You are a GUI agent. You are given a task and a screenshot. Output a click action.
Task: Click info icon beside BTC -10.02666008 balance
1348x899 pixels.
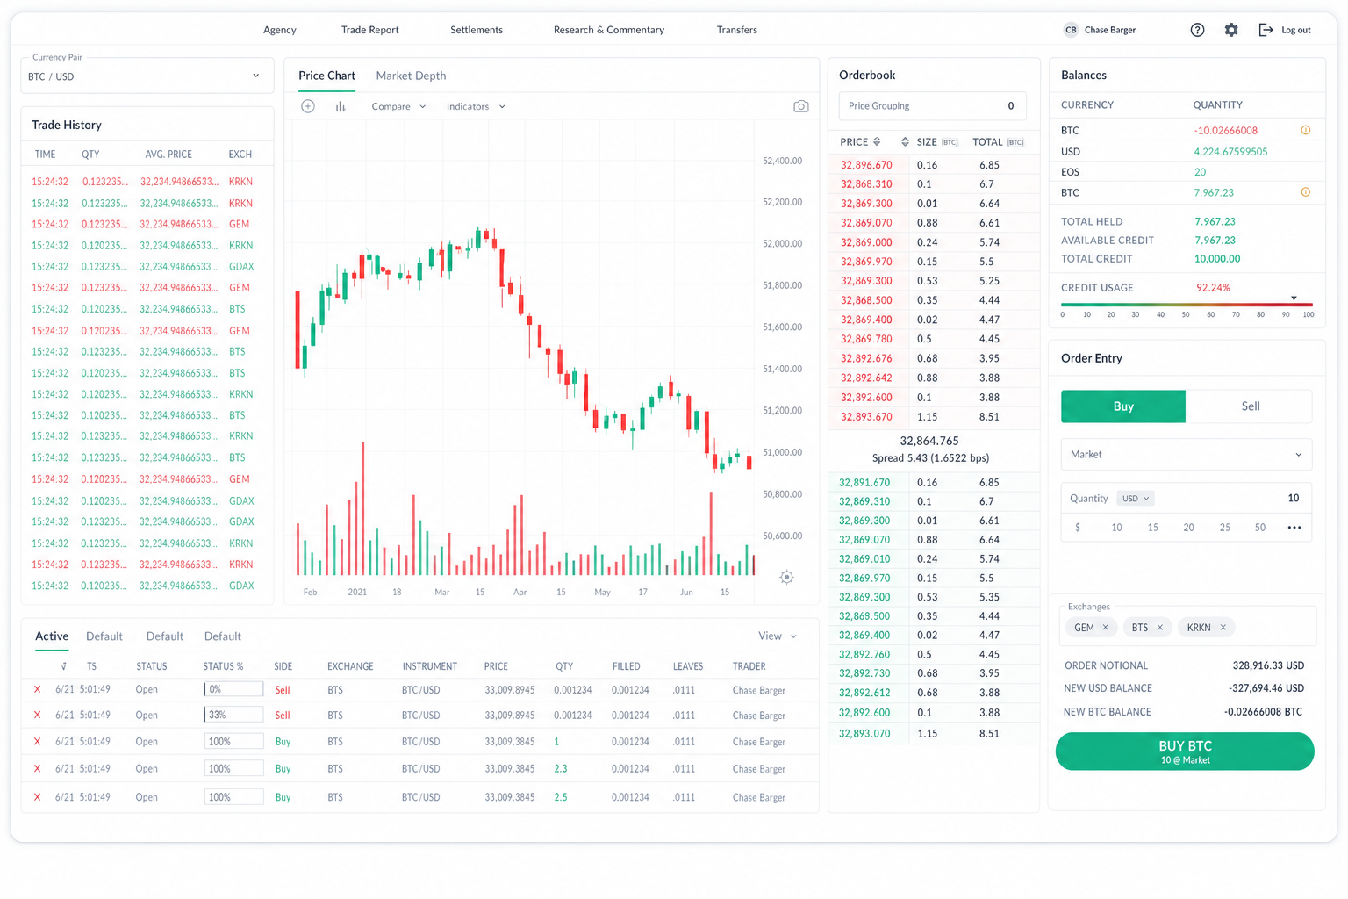(1306, 130)
